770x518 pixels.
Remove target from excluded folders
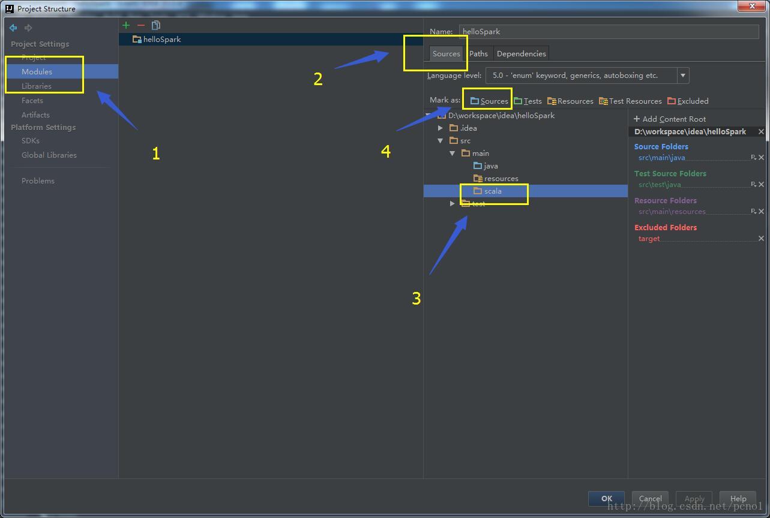761,239
